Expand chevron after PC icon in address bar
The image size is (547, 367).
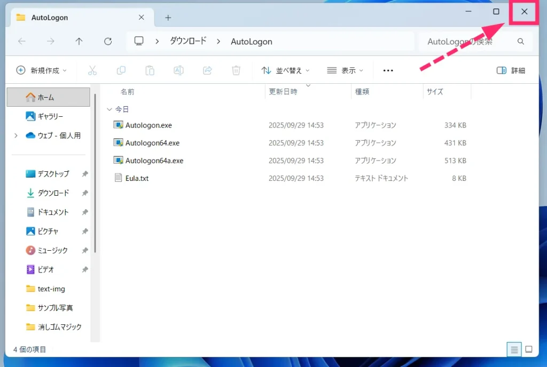point(158,42)
